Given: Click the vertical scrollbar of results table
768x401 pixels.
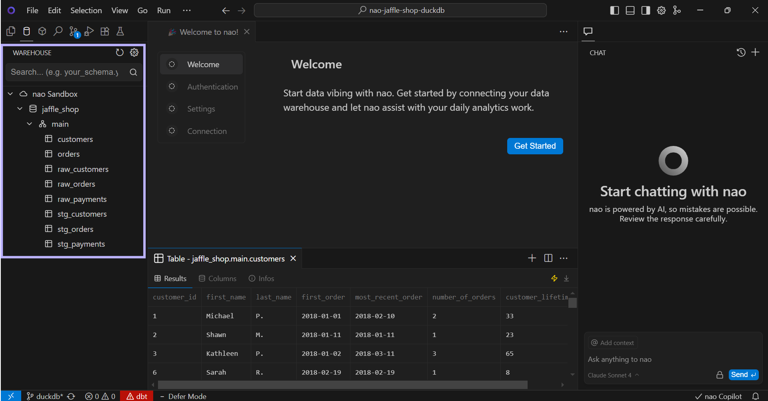Looking at the screenshot, I should pyautogui.click(x=572, y=303).
